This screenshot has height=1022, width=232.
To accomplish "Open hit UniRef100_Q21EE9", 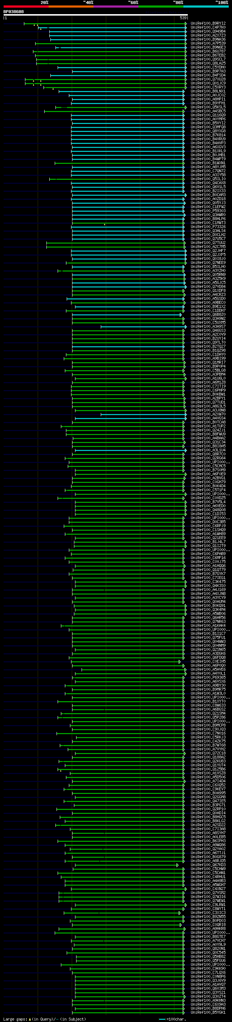I will click(x=208, y=538).
